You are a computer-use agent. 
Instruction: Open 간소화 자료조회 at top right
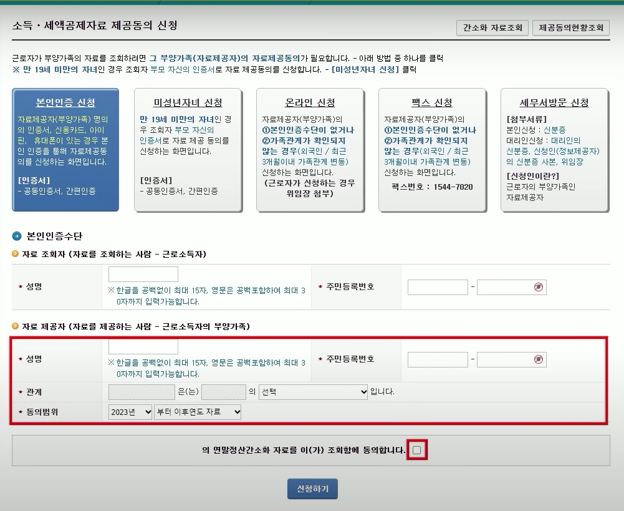[493, 27]
